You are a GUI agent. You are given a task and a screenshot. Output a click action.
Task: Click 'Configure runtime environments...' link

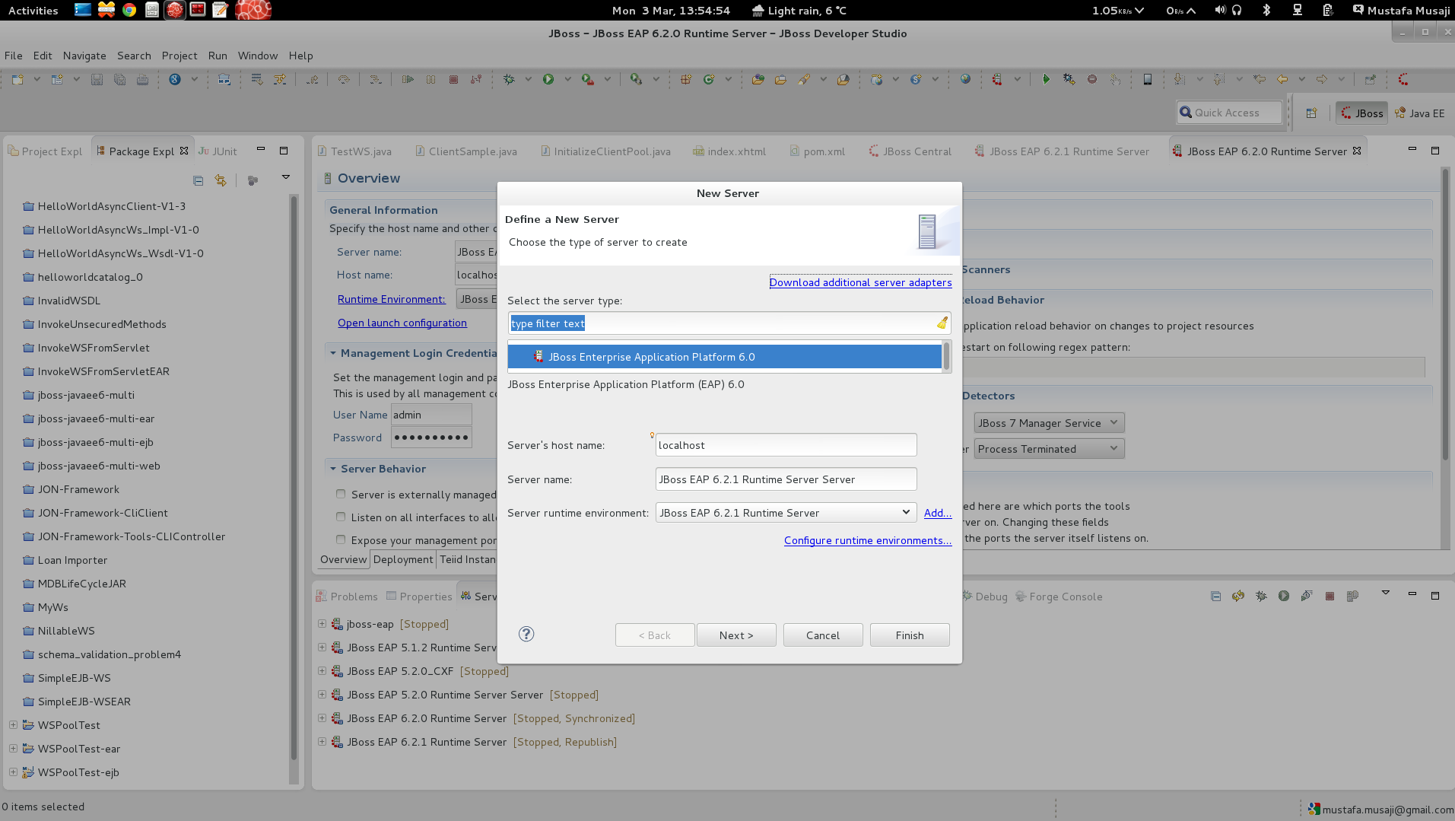click(868, 540)
